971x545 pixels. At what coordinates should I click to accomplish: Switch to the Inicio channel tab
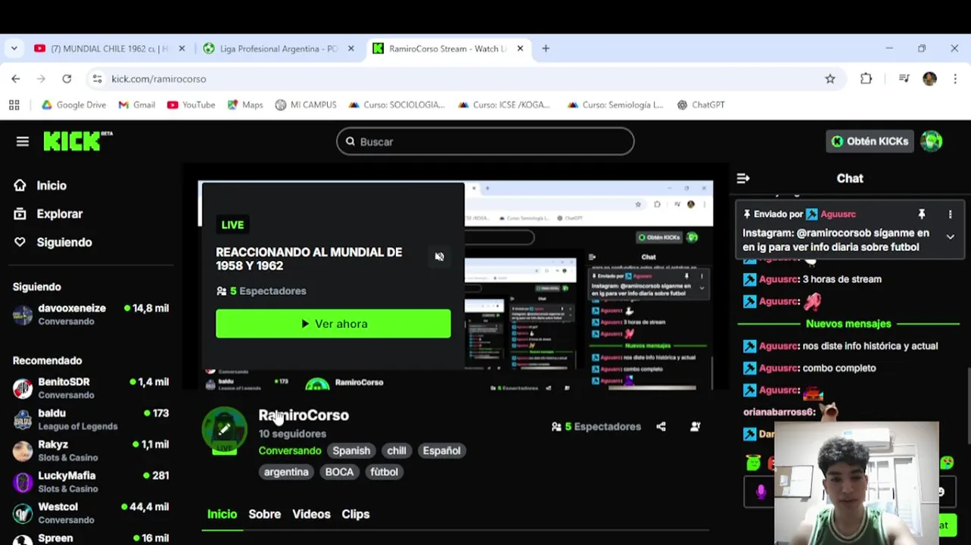(222, 514)
